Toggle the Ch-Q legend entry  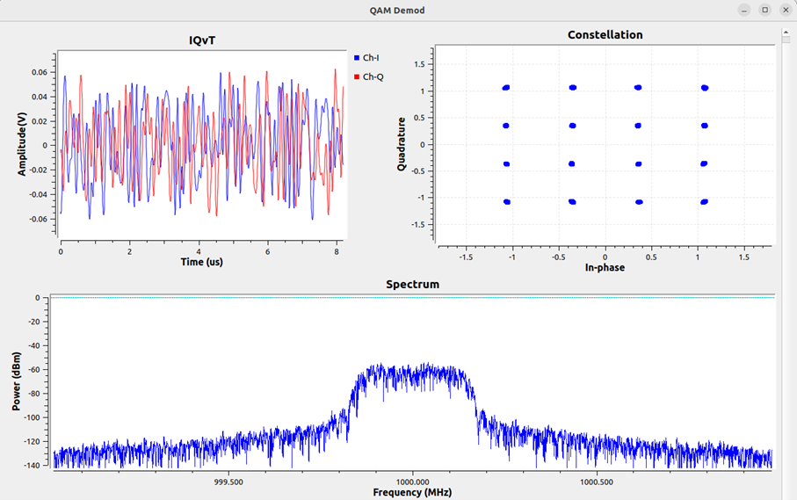[373, 77]
